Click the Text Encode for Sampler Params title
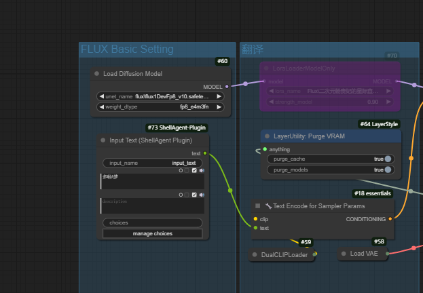The width and height of the screenshot is (423, 293). [x=319, y=206]
